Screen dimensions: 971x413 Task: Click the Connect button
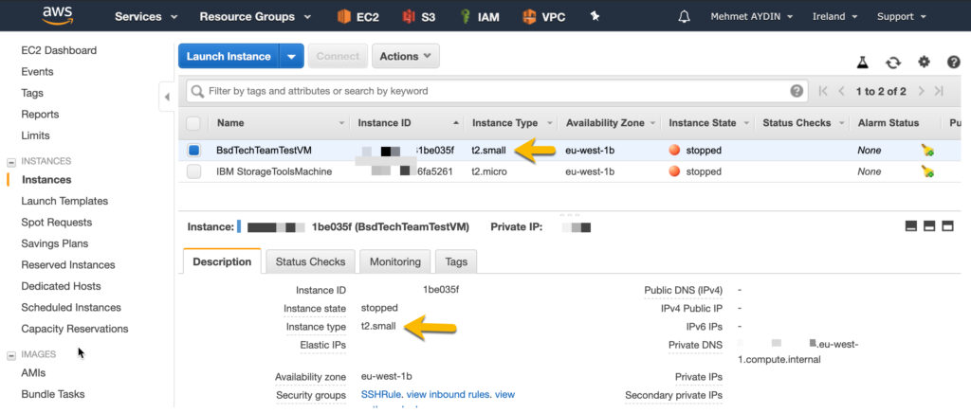[338, 56]
